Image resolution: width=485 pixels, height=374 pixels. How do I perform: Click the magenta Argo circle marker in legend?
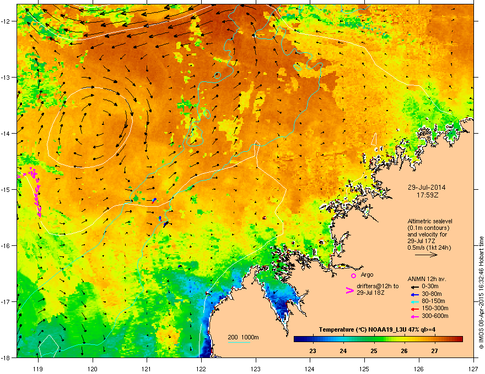[353, 276]
